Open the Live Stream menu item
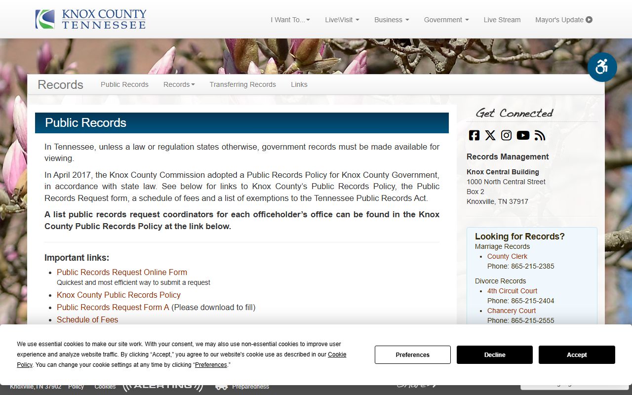 click(x=502, y=20)
